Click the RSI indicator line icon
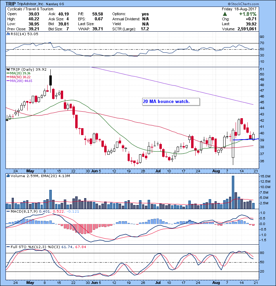276x286 pixels. (8, 34)
